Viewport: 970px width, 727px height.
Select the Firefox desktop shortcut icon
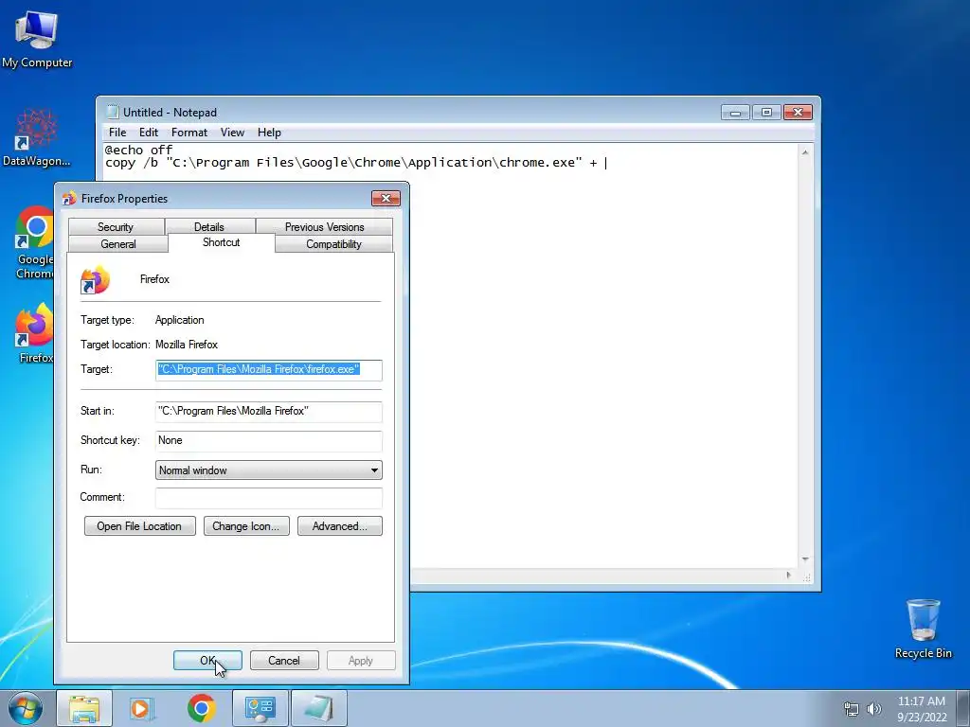click(35, 332)
